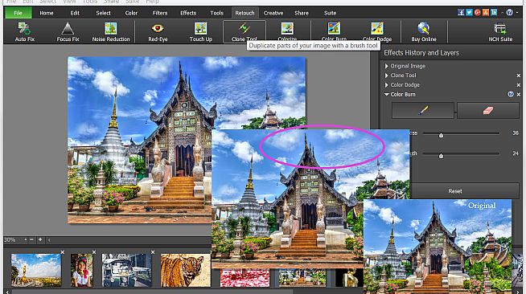Run the Auto Fix tool
Viewport: 526px width, 294px height.
[x=24, y=32]
